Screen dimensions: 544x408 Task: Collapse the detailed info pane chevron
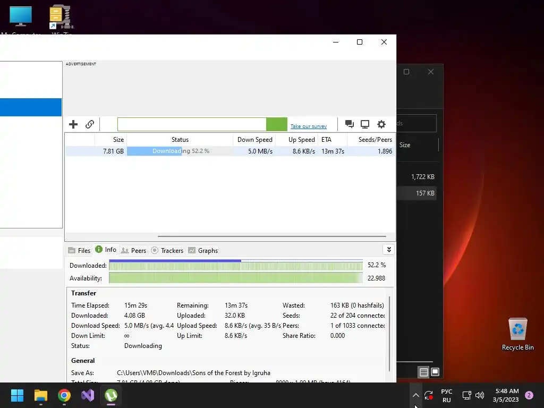[388, 250]
